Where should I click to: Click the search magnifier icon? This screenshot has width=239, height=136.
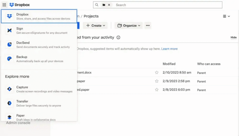(x=96, y=5)
